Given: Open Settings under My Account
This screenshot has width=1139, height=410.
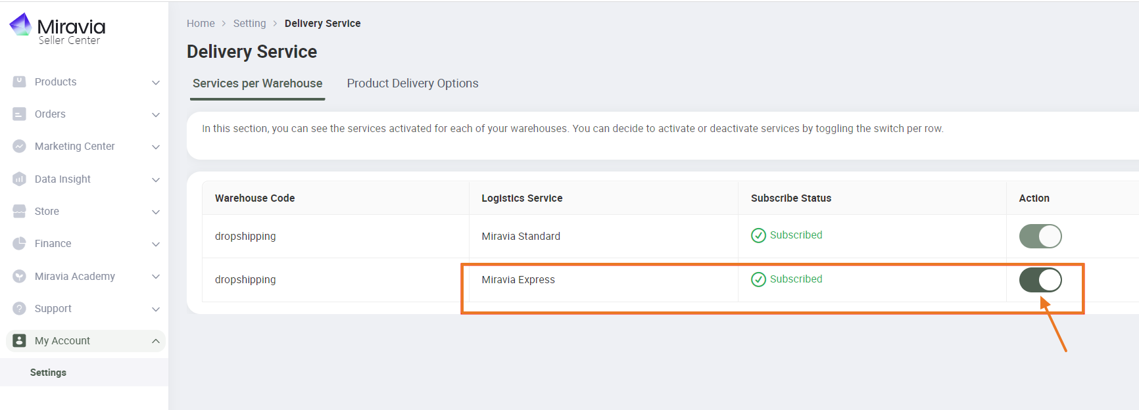Looking at the screenshot, I should pos(48,372).
